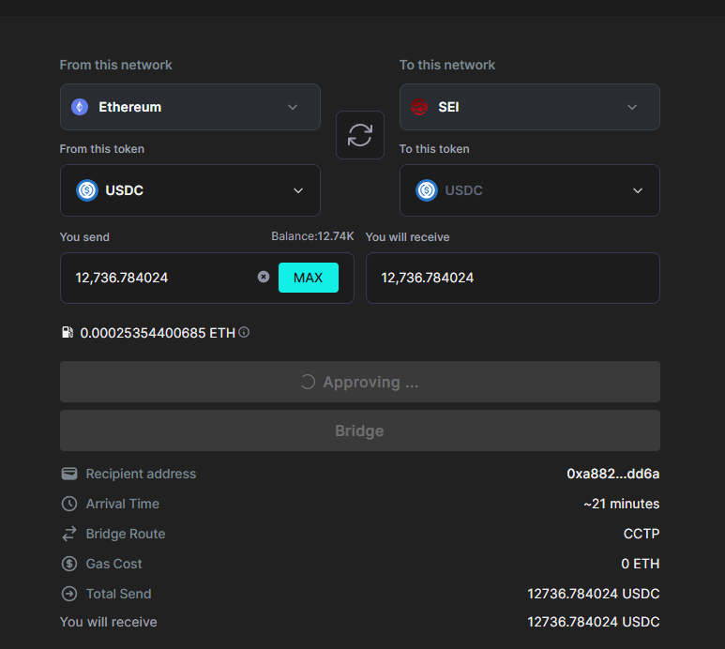Click the Balance:12.74K text
The height and width of the screenshot is (649, 725).
(x=312, y=236)
